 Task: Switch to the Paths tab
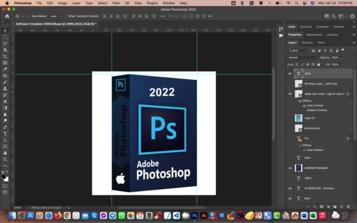point(321,43)
